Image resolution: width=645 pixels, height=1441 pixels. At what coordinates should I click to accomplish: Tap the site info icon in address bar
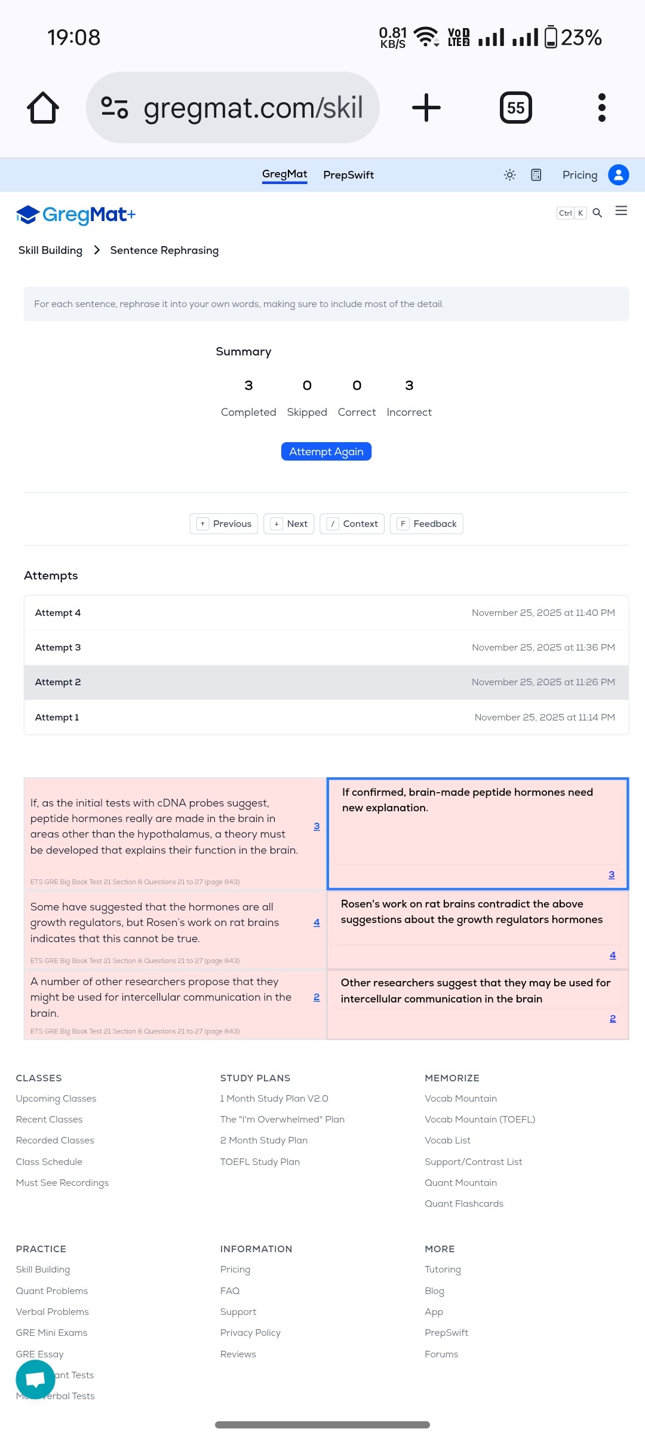pos(115,108)
